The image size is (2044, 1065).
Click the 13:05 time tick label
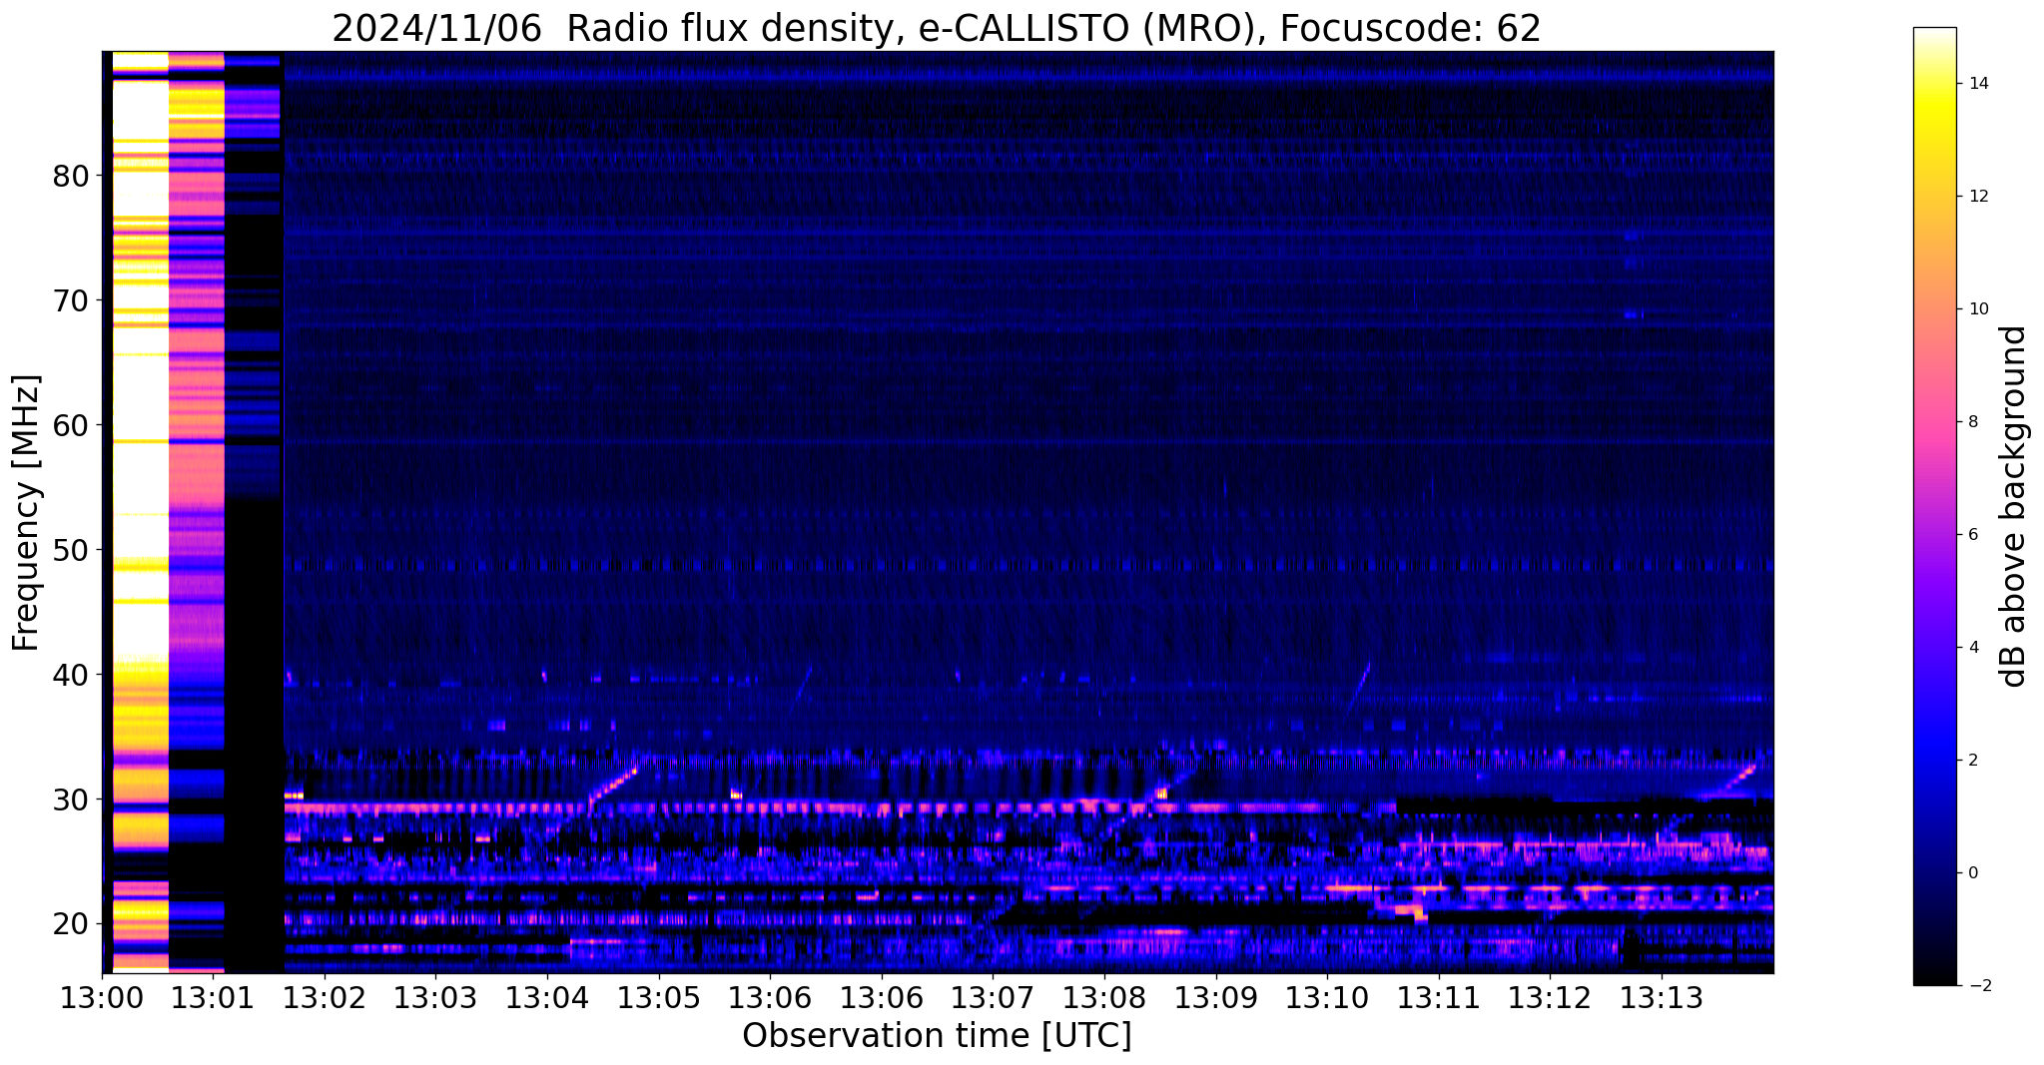(659, 997)
